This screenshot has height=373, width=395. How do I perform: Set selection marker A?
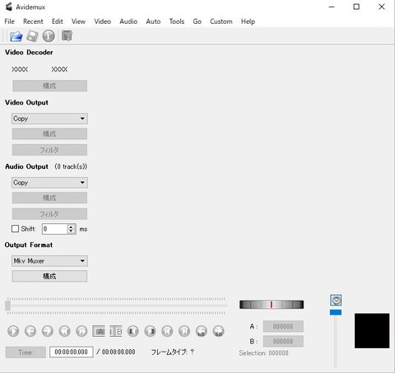(x=99, y=331)
